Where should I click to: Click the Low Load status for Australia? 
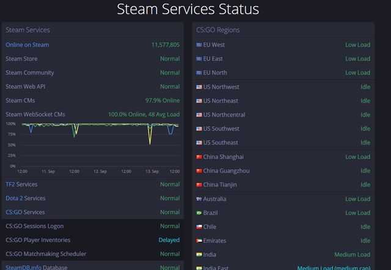click(357, 199)
